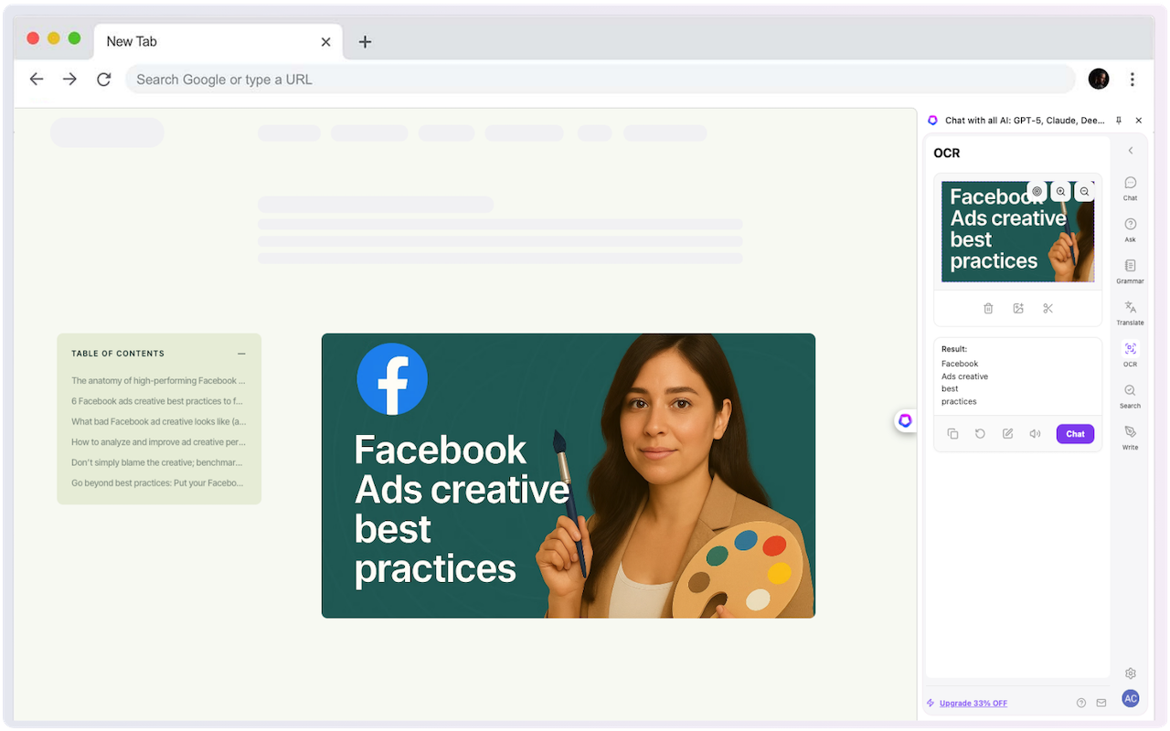Open the Upgrade 33% OFF link

coord(973,703)
